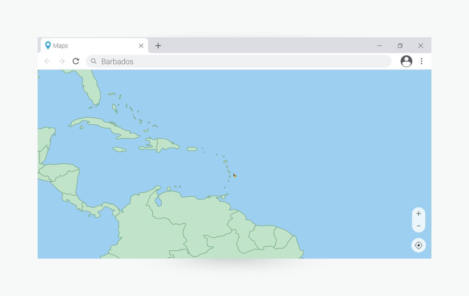Click the back navigation arrow
The image size is (469, 296).
[47, 61]
